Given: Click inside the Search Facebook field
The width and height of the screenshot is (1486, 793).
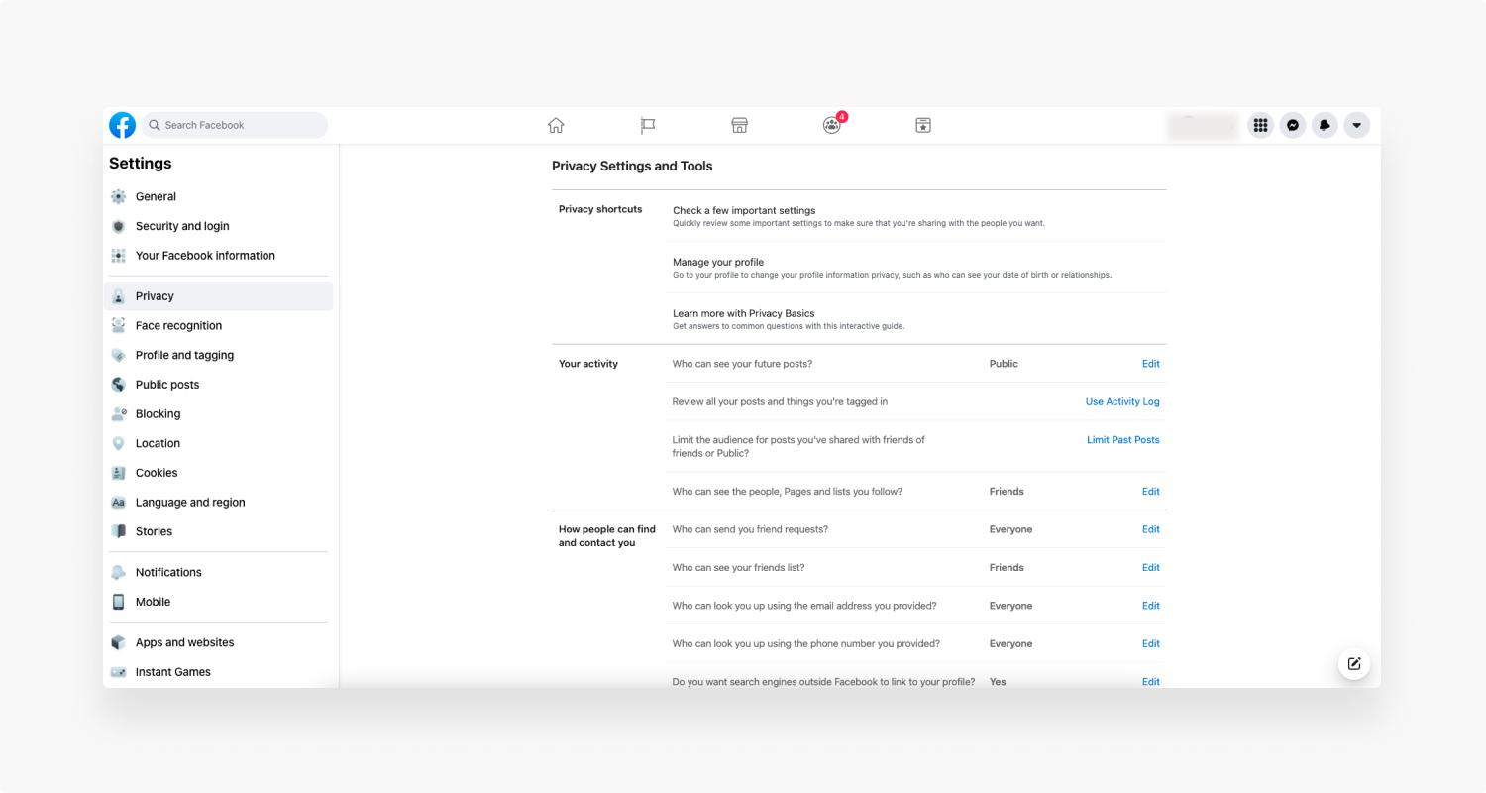Looking at the screenshot, I should coord(235,125).
